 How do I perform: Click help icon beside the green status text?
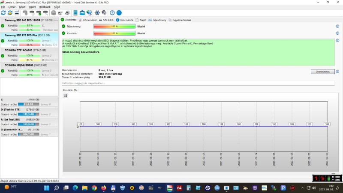coord(337,40)
